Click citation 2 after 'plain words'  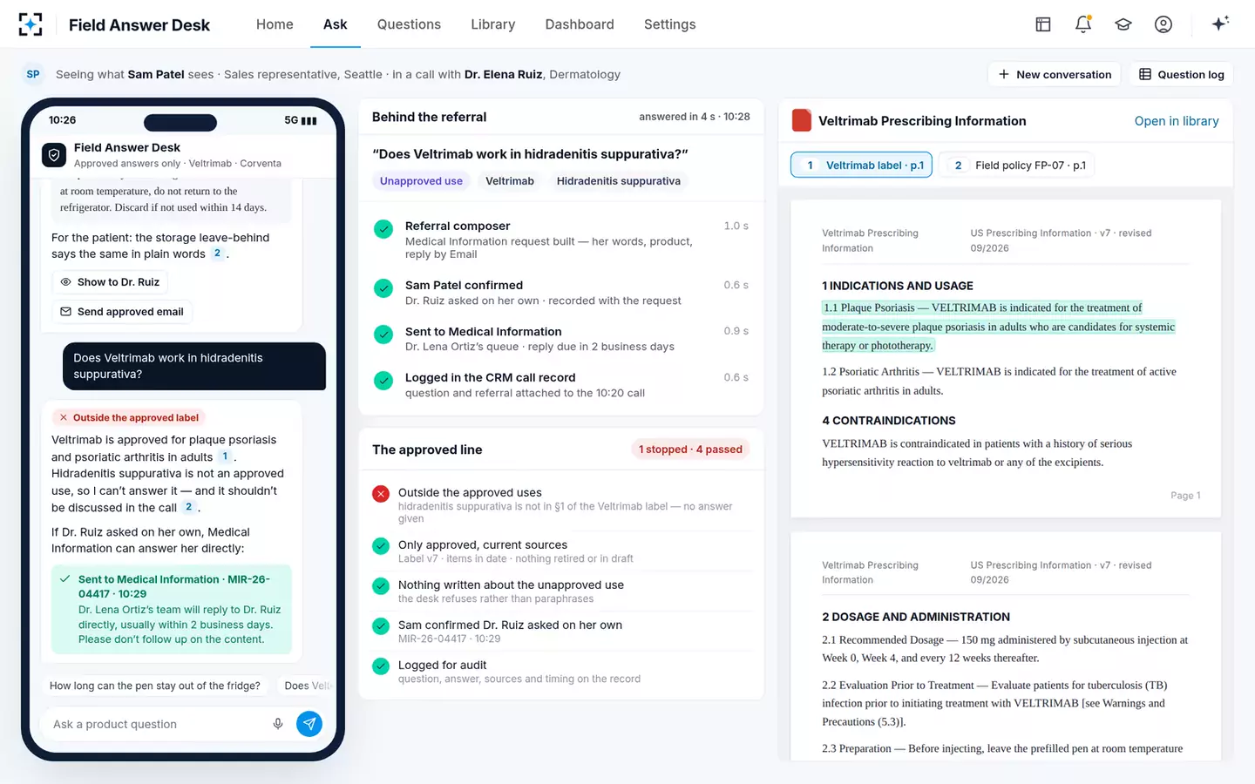tap(217, 253)
